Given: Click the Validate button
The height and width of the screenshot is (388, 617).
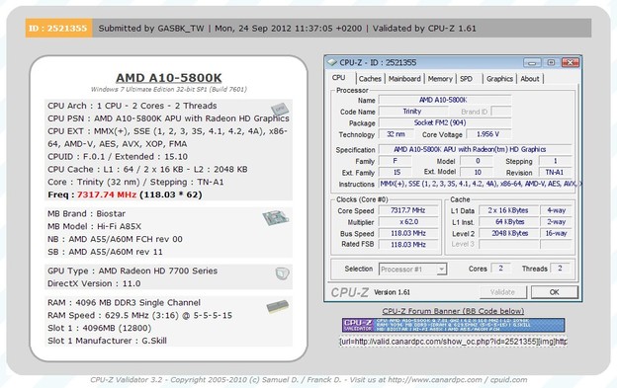Looking at the screenshot, I should [x=503, y=292].
